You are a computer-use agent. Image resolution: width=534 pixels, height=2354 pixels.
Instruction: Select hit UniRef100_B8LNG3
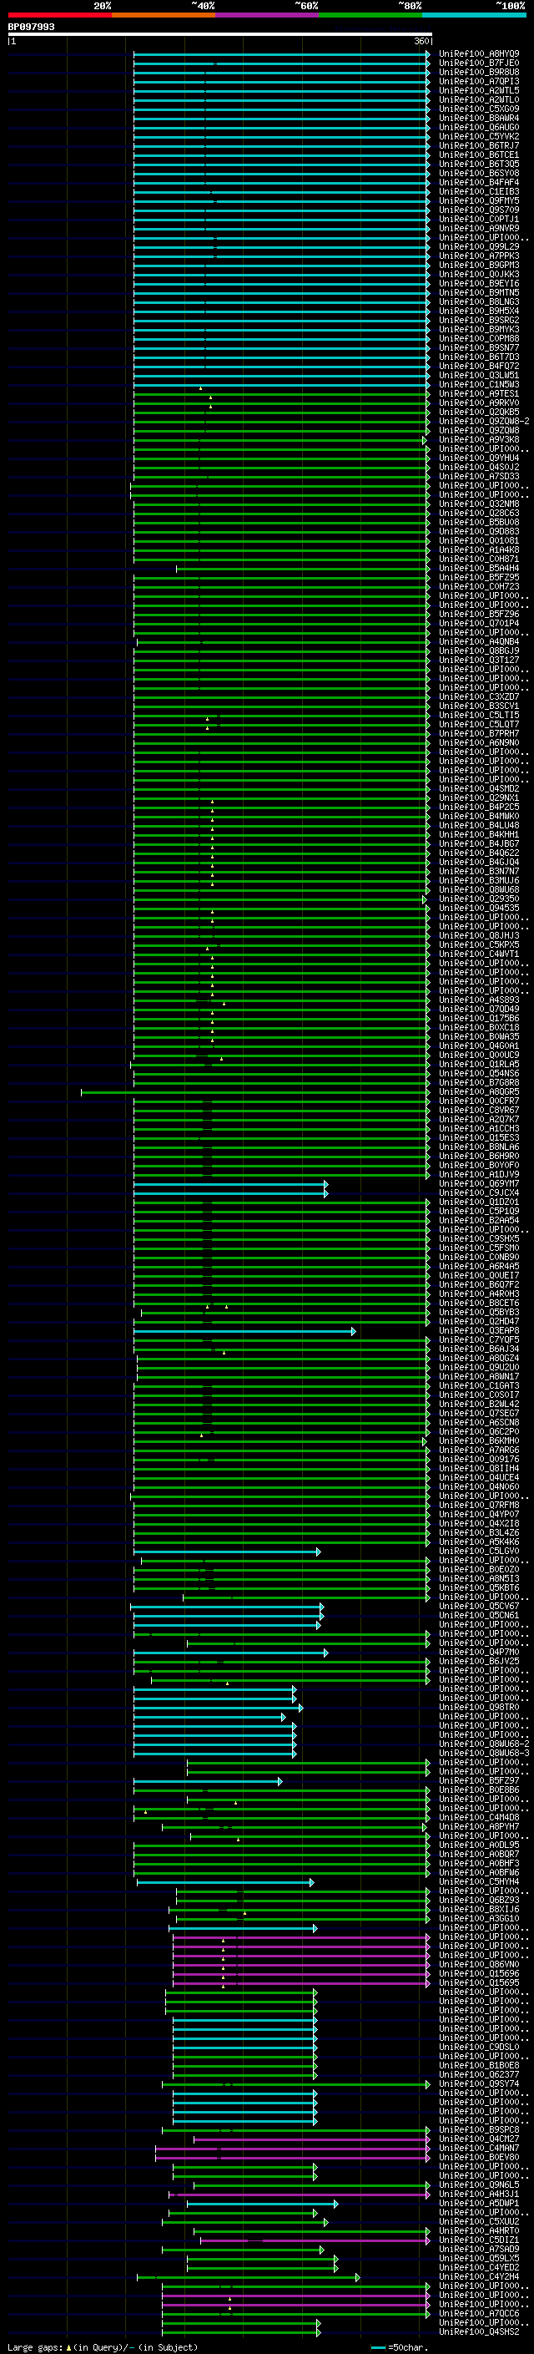[x=479, y=301]
